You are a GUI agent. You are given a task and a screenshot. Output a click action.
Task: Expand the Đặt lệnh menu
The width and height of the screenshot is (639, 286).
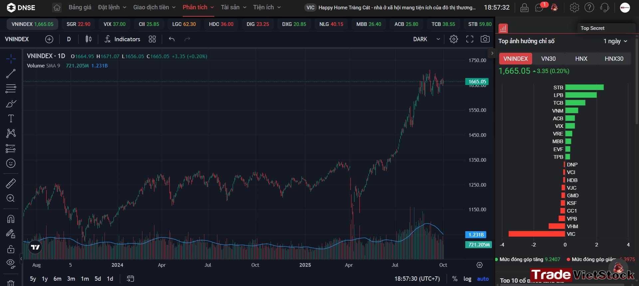pos(112,7)
